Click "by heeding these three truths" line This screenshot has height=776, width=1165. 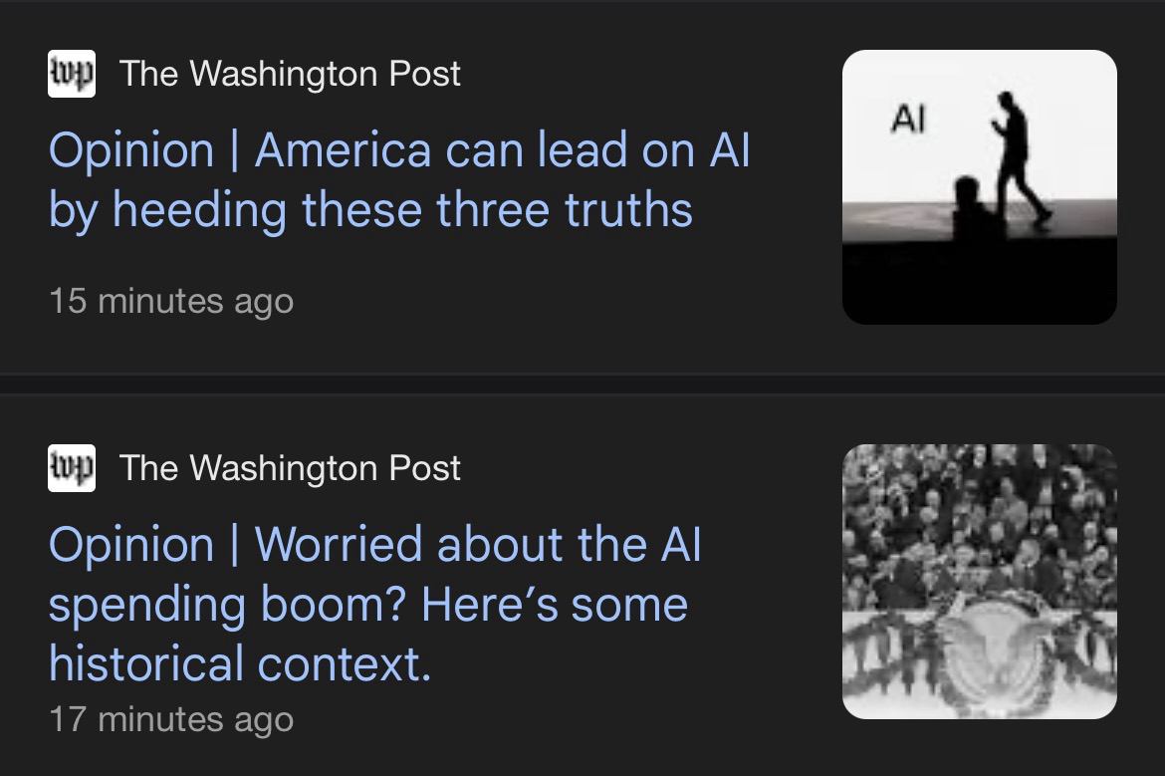370,210
